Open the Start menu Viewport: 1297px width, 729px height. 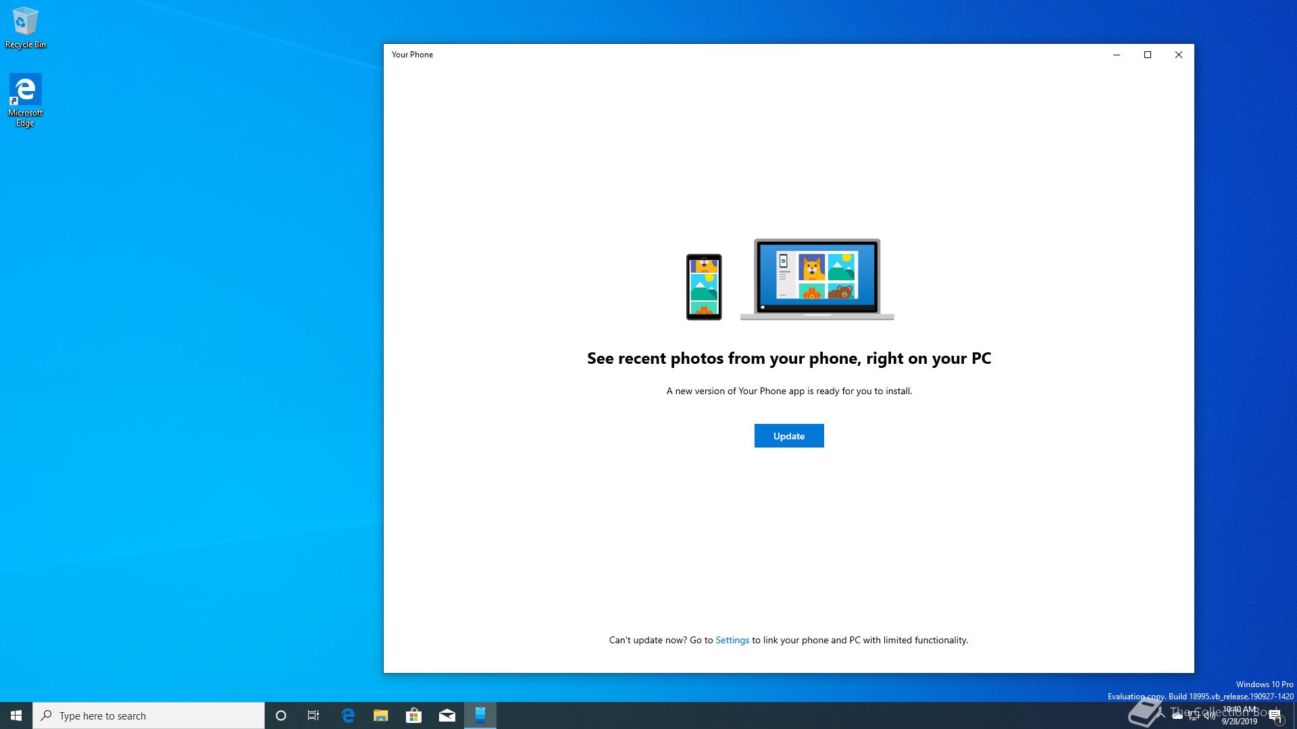point(16,715)
